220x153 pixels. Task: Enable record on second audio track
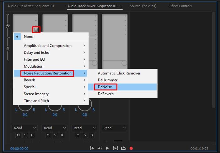click(x=62, y=135)
